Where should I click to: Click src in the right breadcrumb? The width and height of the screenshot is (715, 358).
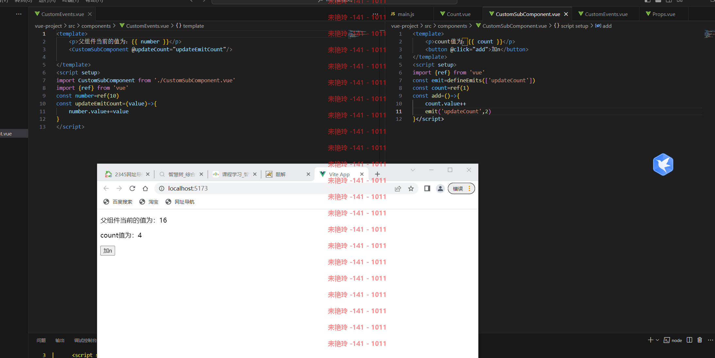pos(428,26)
